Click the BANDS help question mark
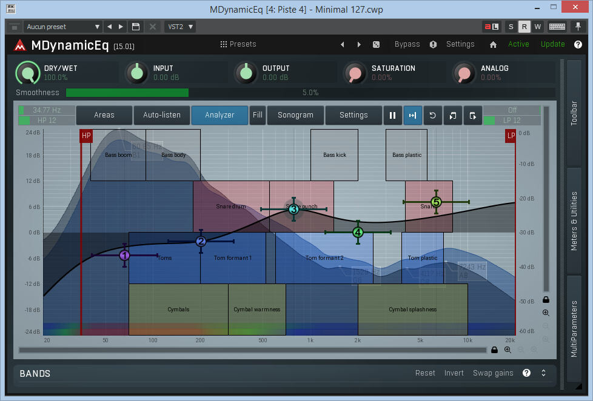Viewport: 593px width, 401px height. (x=526, y=373)
